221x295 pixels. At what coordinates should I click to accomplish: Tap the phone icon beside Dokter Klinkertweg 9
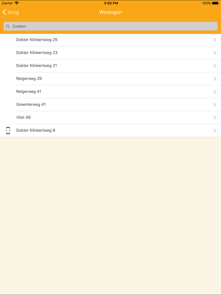tap(8, 130)
